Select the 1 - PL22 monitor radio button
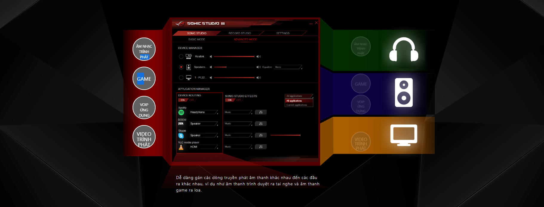Image resolution: width=544 pixels, height=207 pixels. 181,78
